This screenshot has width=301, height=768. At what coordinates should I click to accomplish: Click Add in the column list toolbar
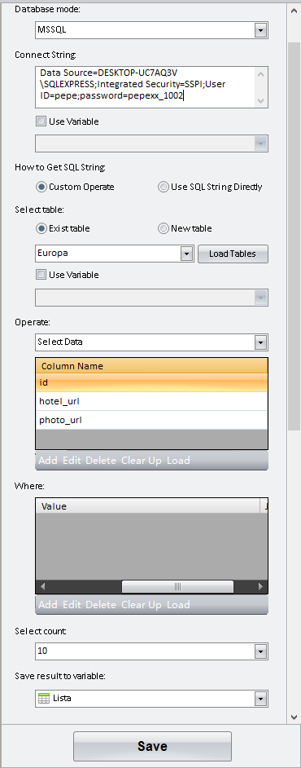click(x=48, y=461)
